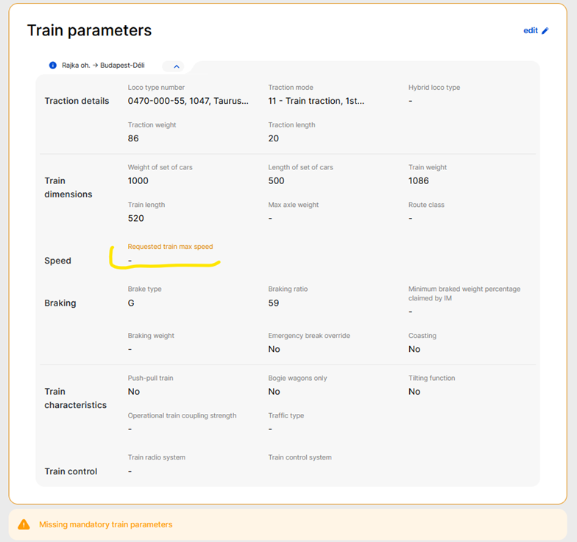Viewport: 577px width, 542px height.
Task: Click the Route class label
Action: (x=426, y=205)
